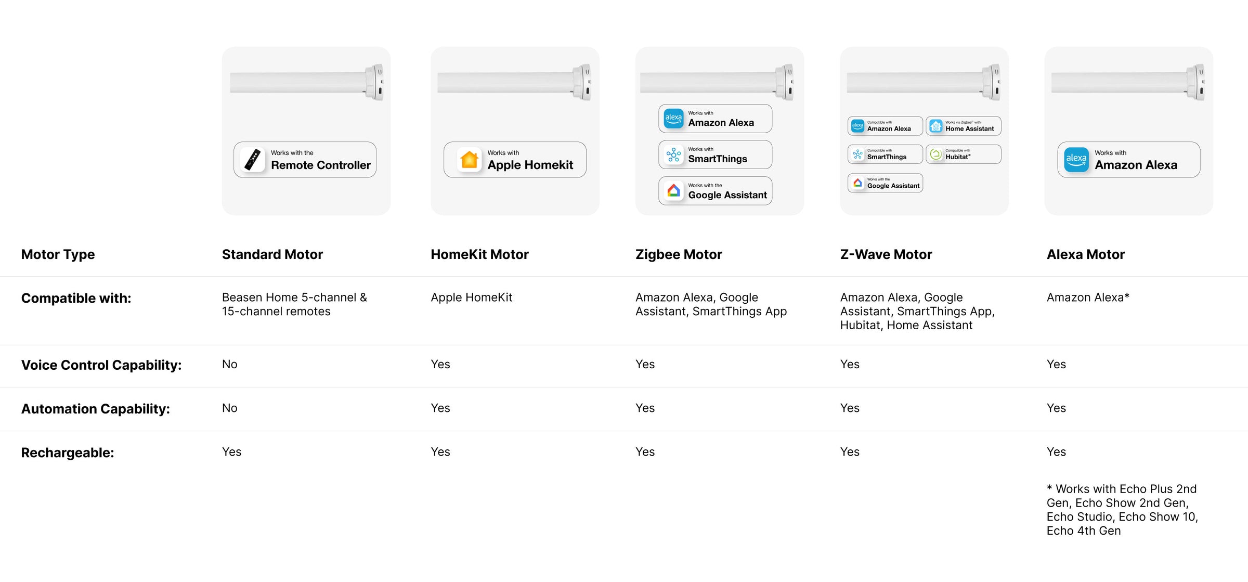This screenshot has height=582, width=1248.
Task: Click Z-Wave card's Hubitat icon
Action: tap(936, 154)
